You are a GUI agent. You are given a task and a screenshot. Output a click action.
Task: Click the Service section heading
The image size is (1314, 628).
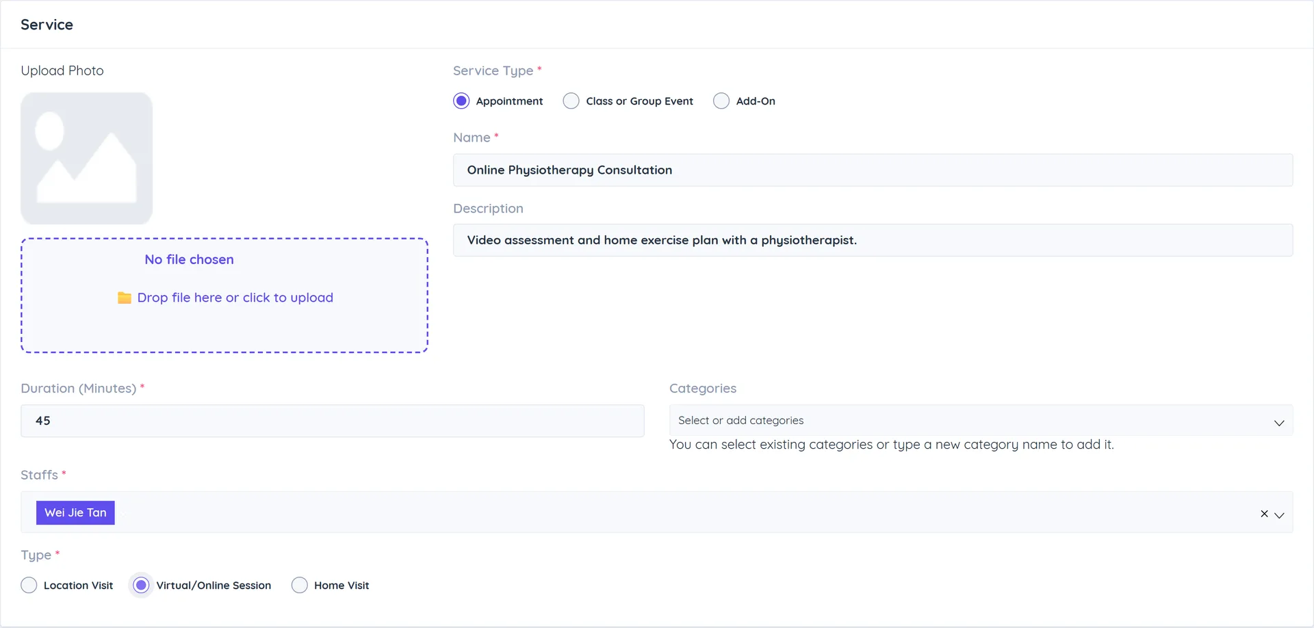click(47, 25)
